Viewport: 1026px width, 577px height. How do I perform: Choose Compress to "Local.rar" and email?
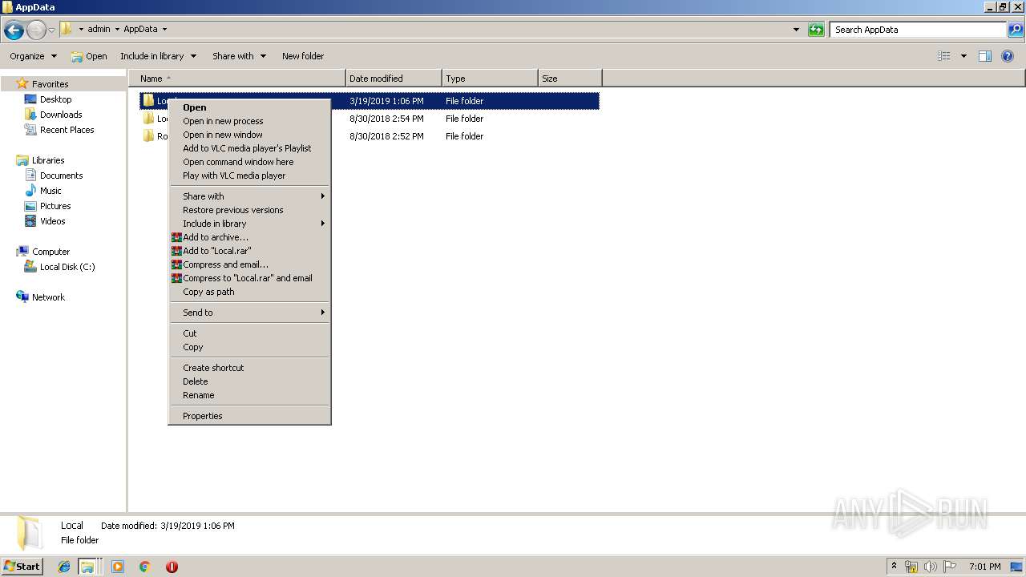pos(249,278)
